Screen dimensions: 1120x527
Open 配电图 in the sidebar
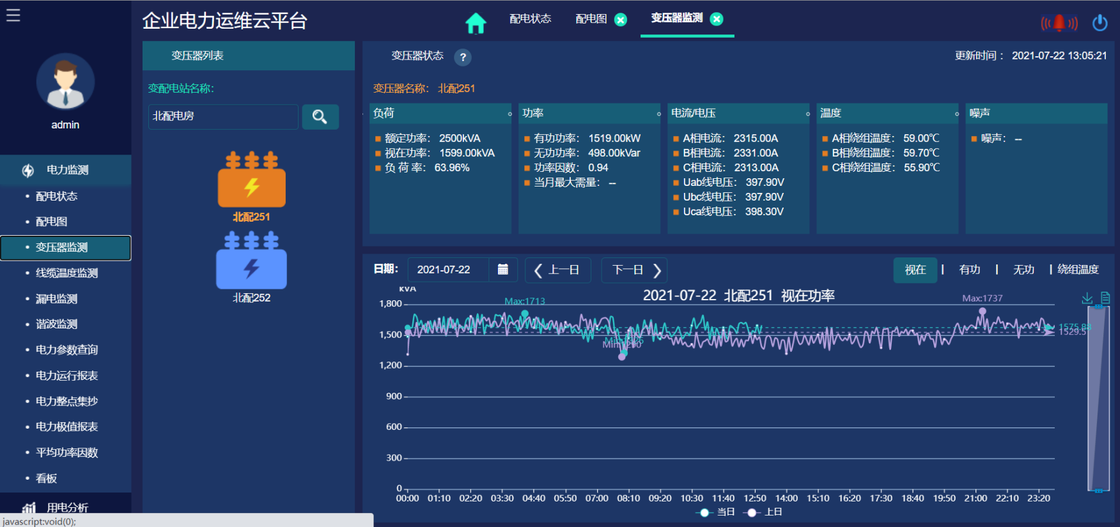point(51,222)
